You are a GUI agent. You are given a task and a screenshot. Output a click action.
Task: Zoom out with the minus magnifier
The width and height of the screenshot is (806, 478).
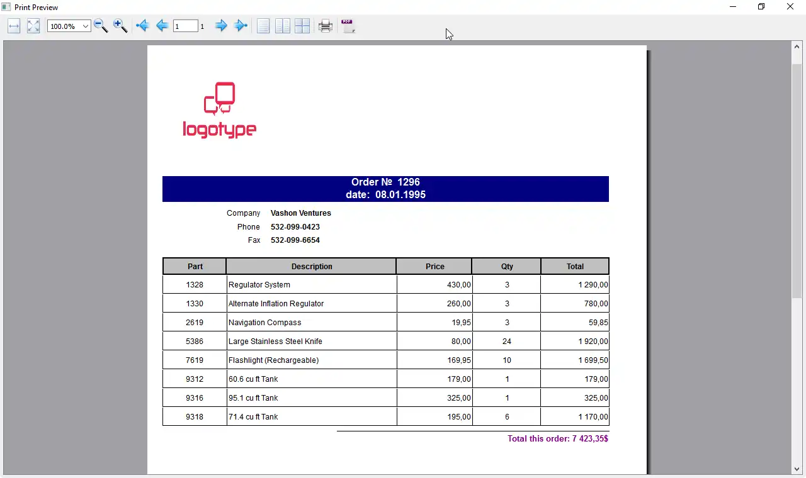[x=101, y=26]
